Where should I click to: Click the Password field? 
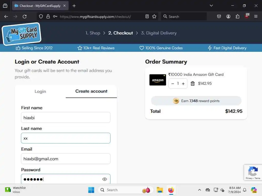pos(66,179)
